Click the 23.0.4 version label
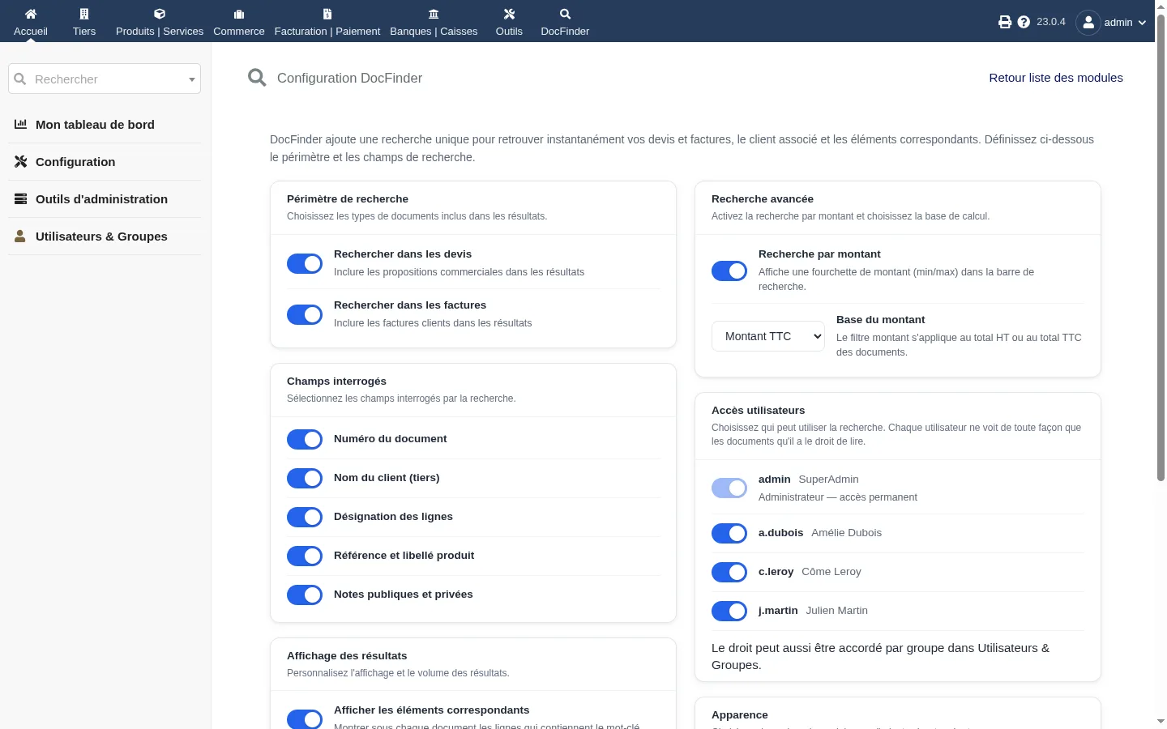The image size is (1167, 729). tap(1051, 22)
